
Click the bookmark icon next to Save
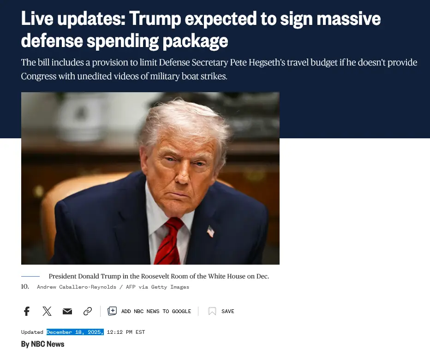[x=212, y=311]
